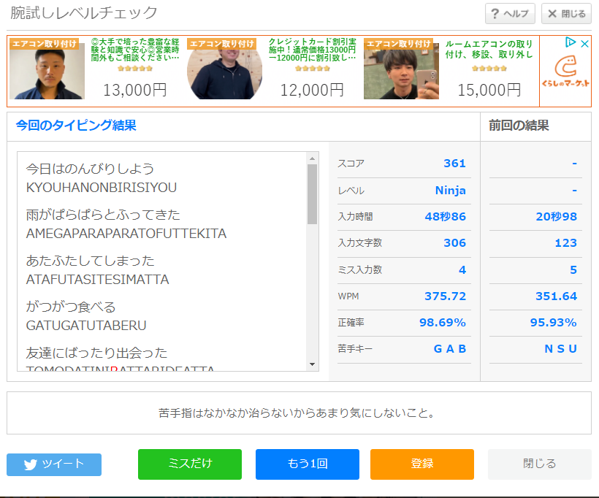599x498 pixels.
Task: Click the sentence 友達にばったり出会った
Action: click(96, 353)
